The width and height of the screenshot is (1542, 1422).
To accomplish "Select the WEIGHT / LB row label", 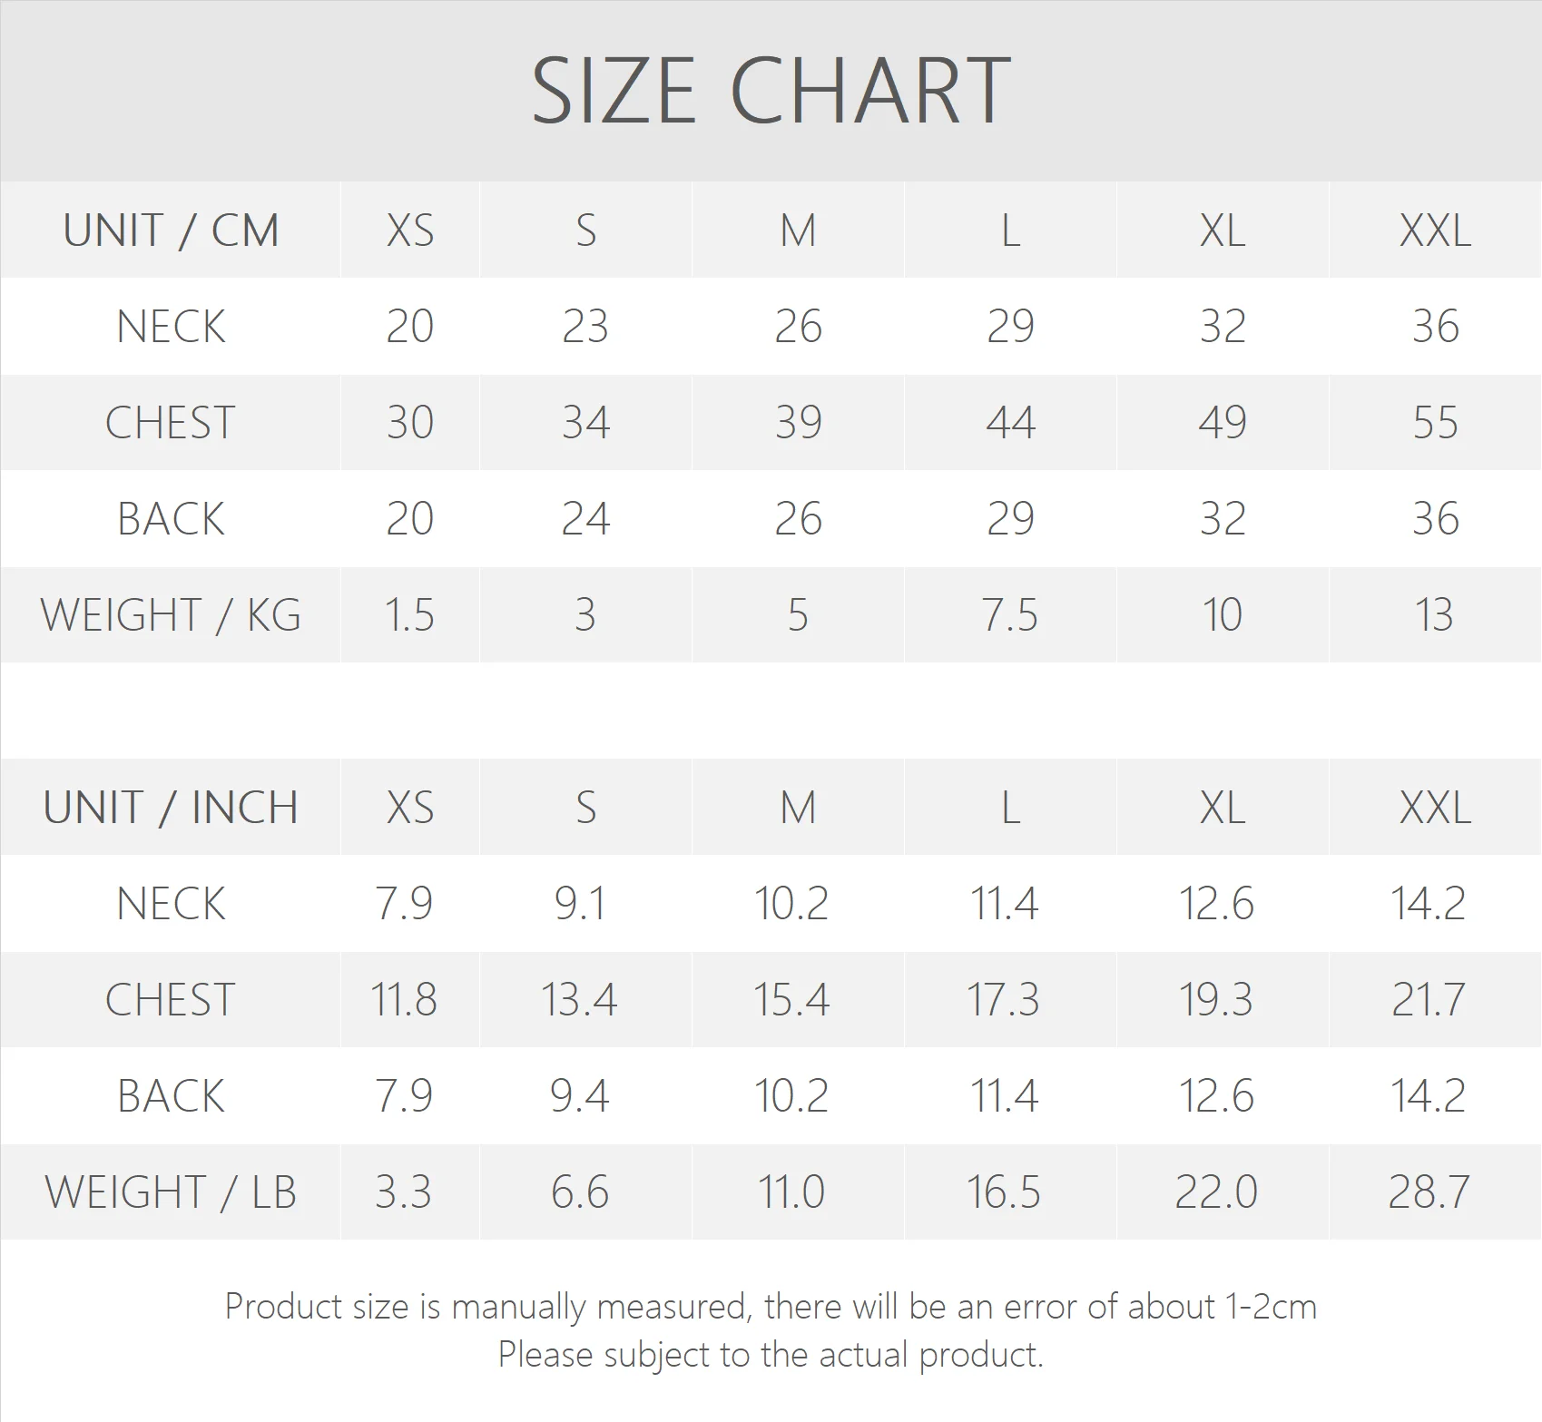I will point(171,1192).
